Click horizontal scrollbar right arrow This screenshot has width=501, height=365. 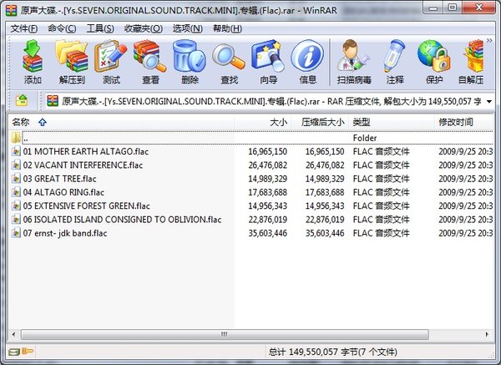[487, 334]
